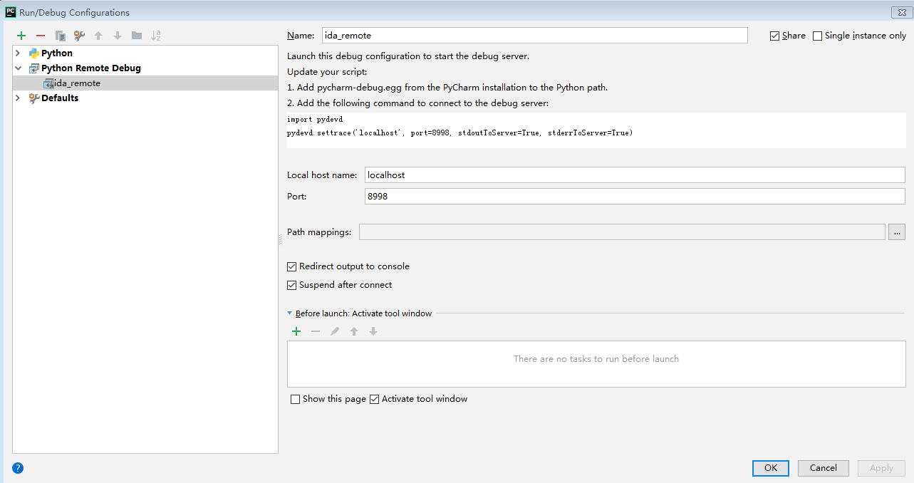
Task: Click the Defaults wrench icon in the tree
Action: [34, 98]
